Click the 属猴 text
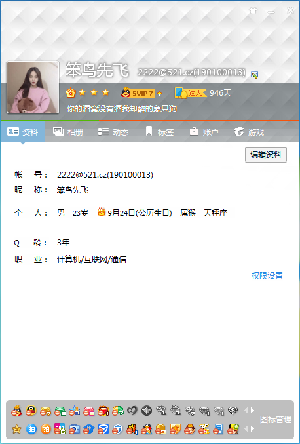This screenshot has width=300, height=444. click(188, 212)
